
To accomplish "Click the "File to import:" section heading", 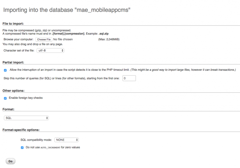I will (13, 24).
